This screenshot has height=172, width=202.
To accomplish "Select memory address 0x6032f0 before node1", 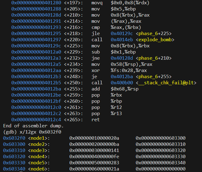I will coord(14,138).
